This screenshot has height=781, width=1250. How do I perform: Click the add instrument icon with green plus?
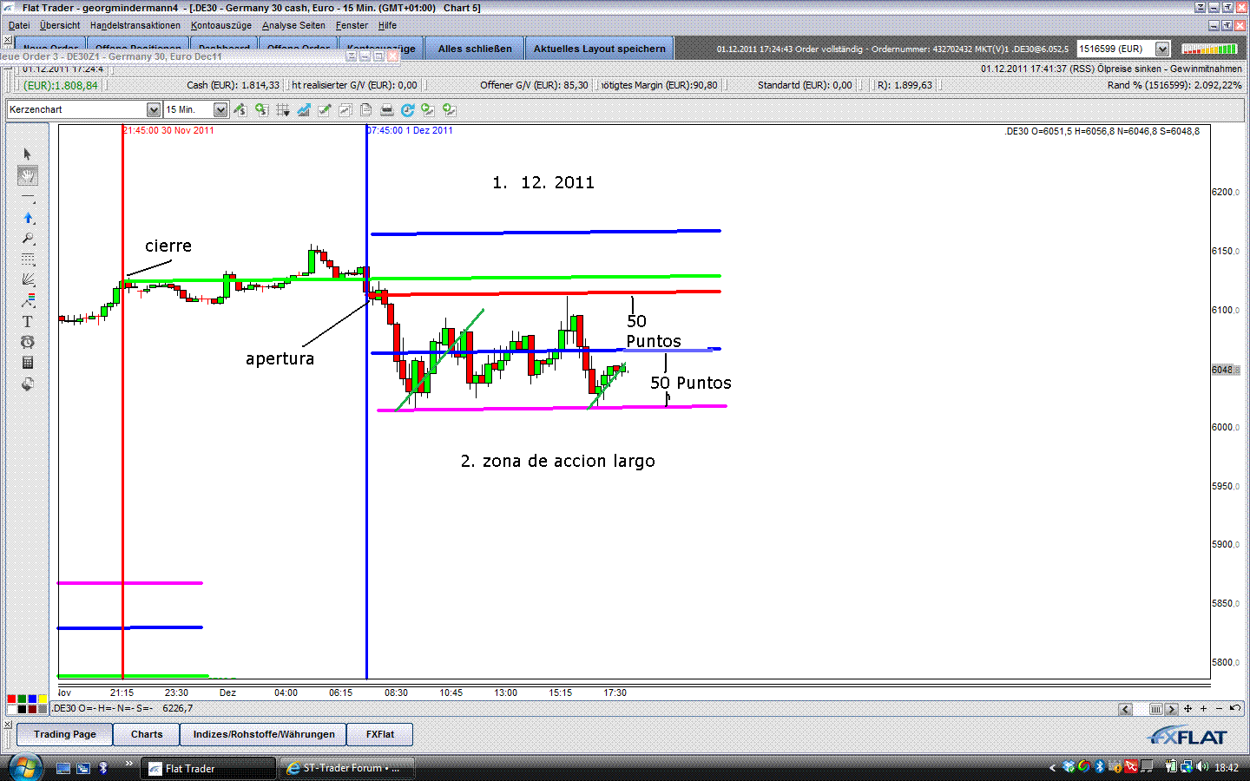(x=261, y=109)
